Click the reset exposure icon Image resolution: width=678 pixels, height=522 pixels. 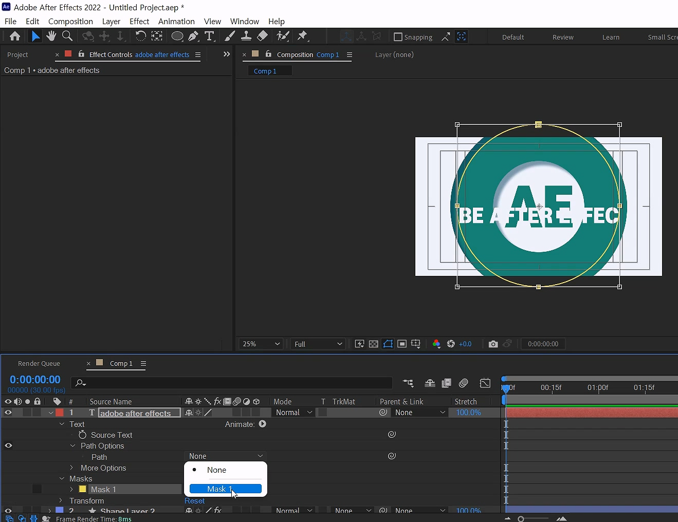(451, 344)
